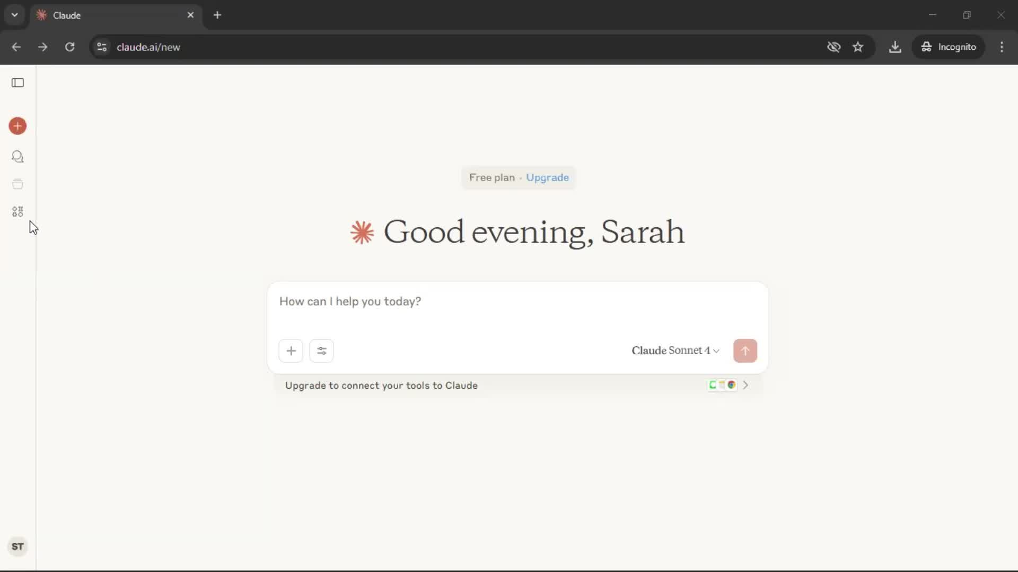Expand the Claude Sonnet 4 model selector
This screenshot has width=1018, height=572.
coord(675,351)
